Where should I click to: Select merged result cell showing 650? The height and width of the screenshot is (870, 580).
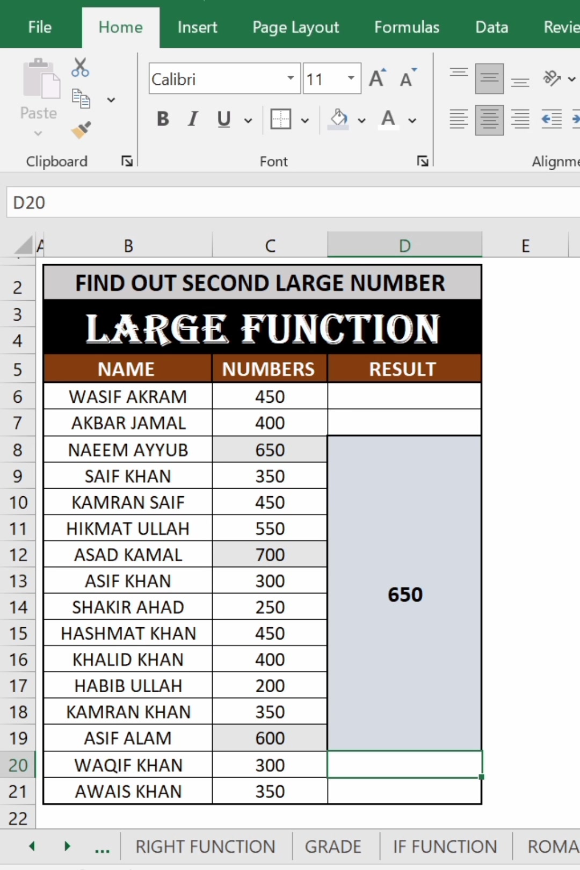tap(405, 594)
